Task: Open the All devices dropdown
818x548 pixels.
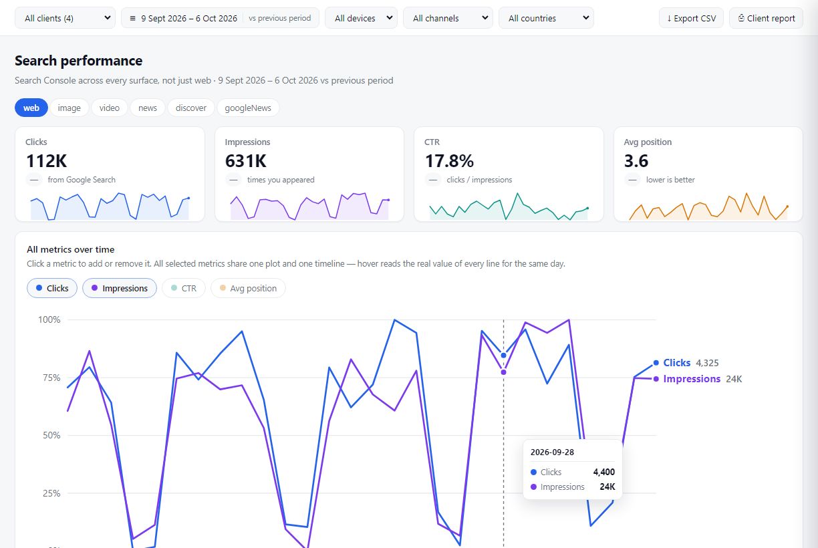Action: tap(361, 18)
